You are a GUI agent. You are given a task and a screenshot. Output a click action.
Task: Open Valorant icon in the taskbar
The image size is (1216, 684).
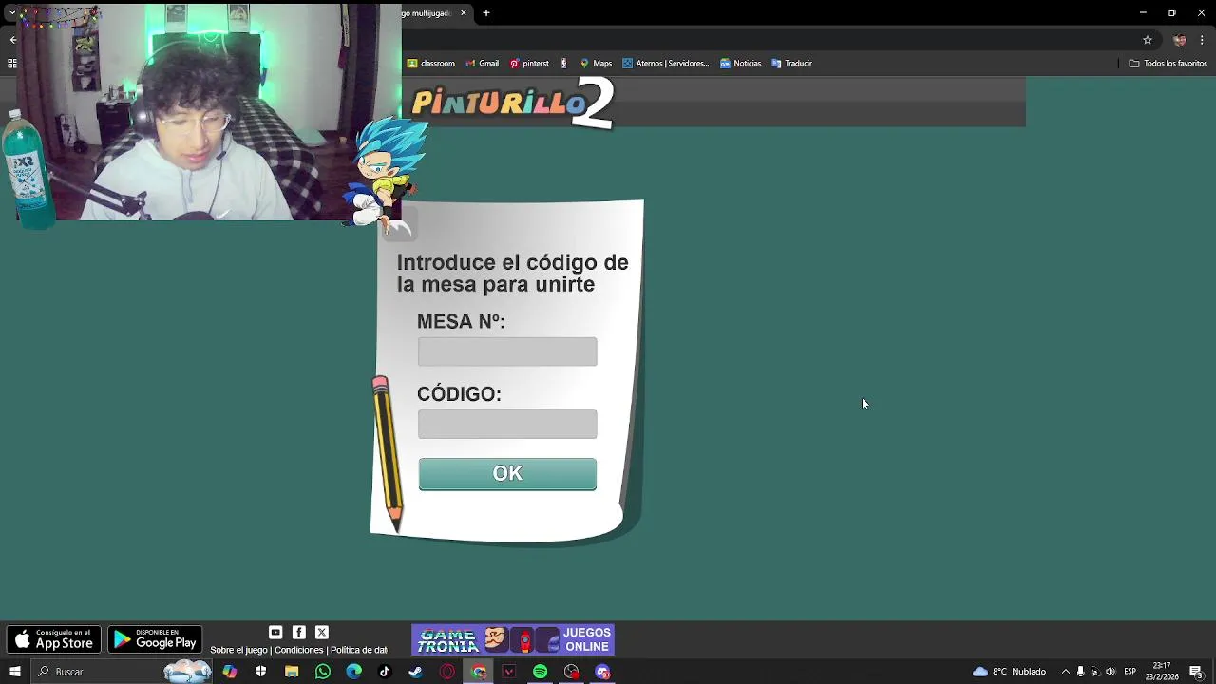point(509,672)
